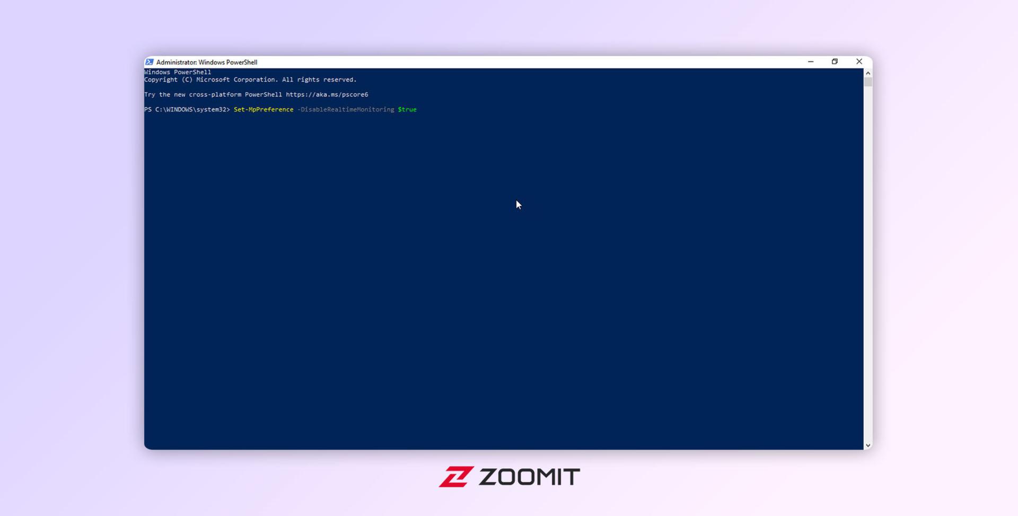The height and width of the screenshot is (516, 1018).
Task: Click the Set-MpPreference command text
Action: click(x=264, y=109)
